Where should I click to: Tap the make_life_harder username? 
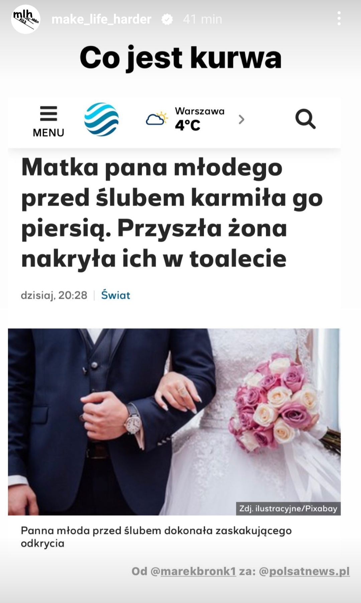[x=101, y=19]
